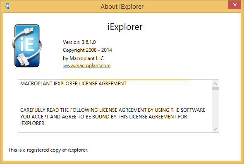Viewport: 244px width, 164px height.
Task: Click the iExplorer title bar icon
Action: (x=7, y=6)
